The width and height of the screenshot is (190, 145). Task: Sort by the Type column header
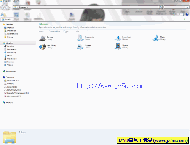point(66,32)
